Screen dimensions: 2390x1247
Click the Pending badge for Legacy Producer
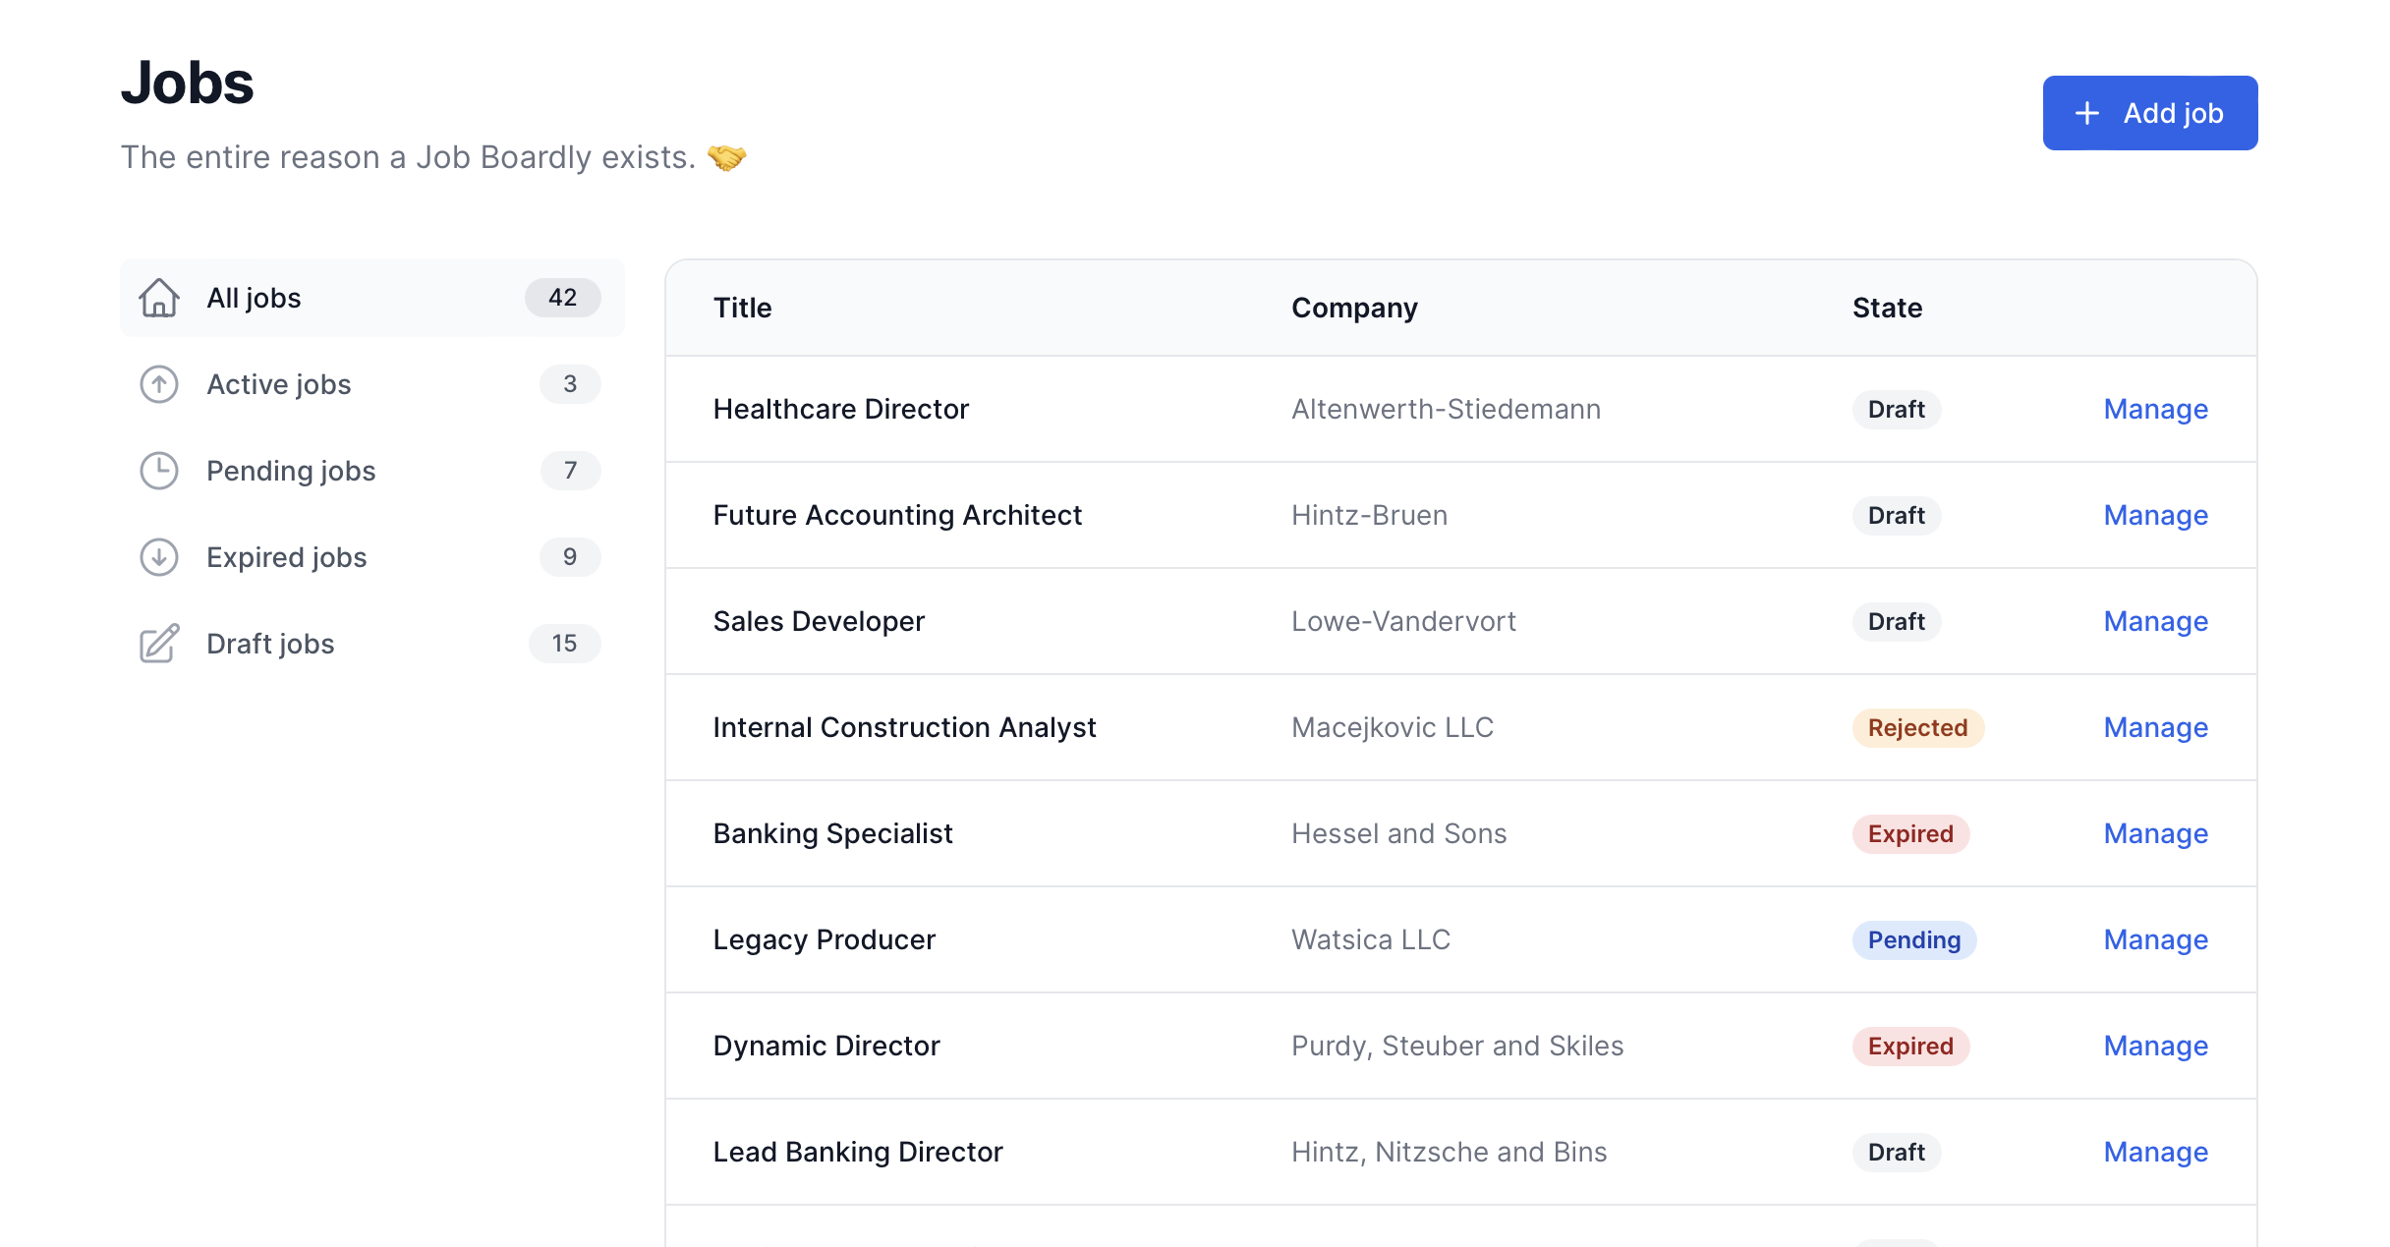click(x=1913, y=939)
